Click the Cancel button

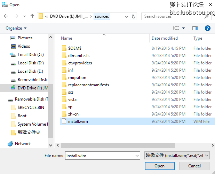tap(194, 166)
